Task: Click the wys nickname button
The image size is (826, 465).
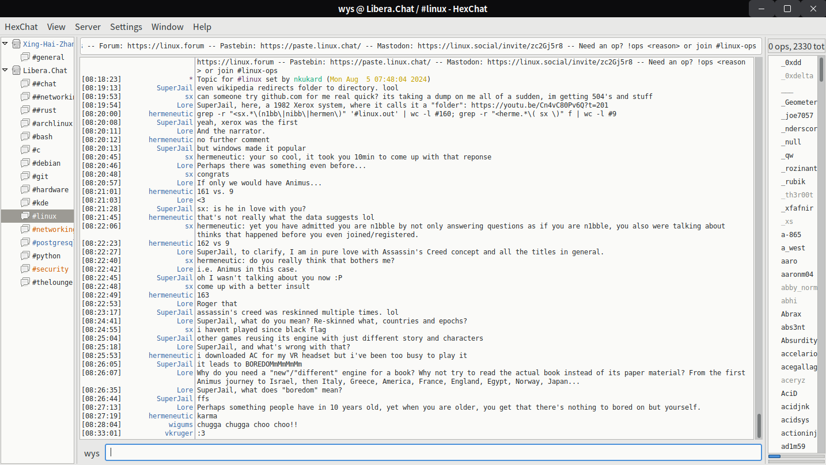Action: (92, 453)
